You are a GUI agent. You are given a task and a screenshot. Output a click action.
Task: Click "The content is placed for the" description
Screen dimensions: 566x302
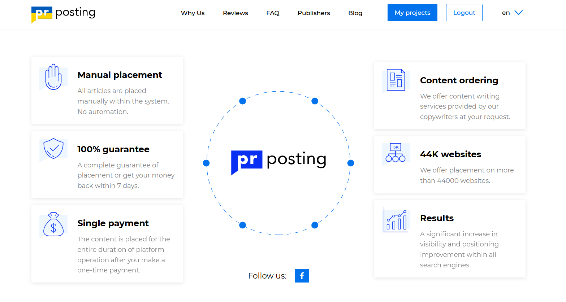point(124,255)
